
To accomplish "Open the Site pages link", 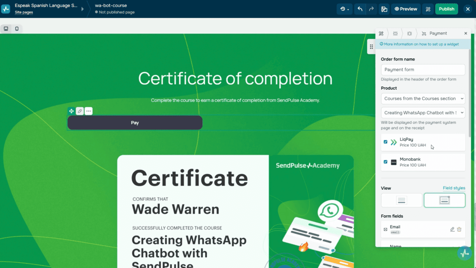I will (x=24, y=12).
